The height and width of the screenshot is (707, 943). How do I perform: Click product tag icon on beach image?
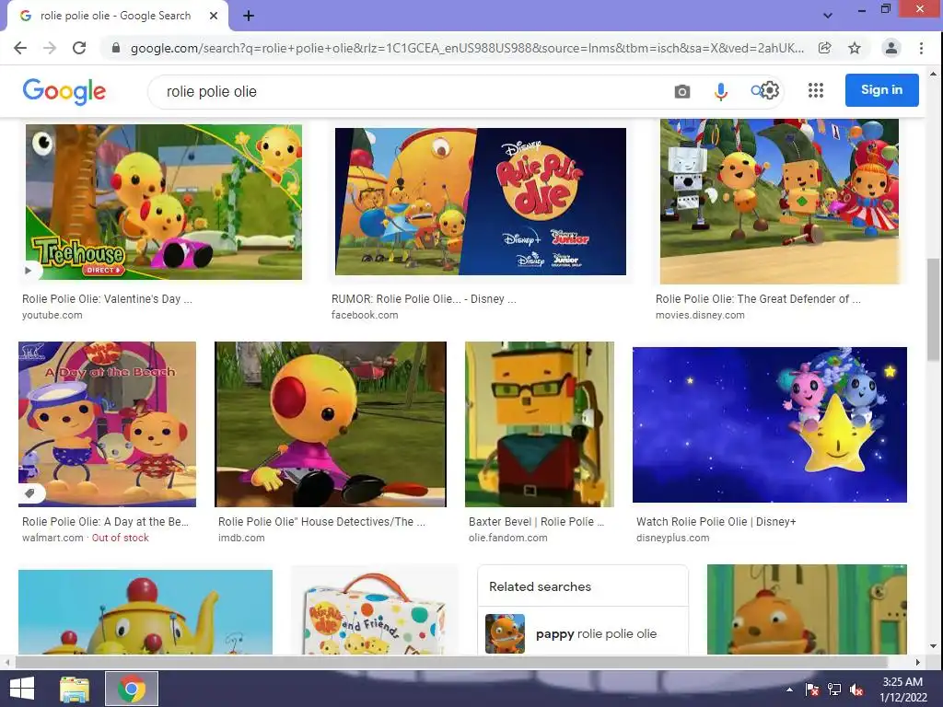(x=30, y=493)
